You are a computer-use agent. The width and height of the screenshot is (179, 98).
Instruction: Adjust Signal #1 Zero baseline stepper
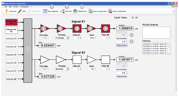click(x=126, y=42)
